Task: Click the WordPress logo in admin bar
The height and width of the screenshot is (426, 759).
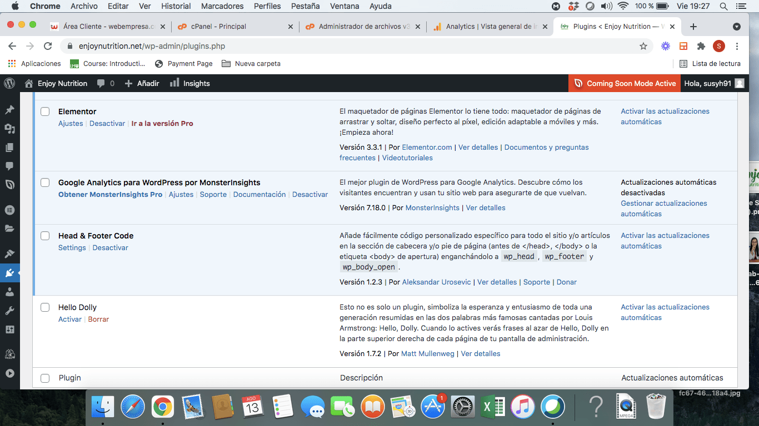Action: click(9, 83)
